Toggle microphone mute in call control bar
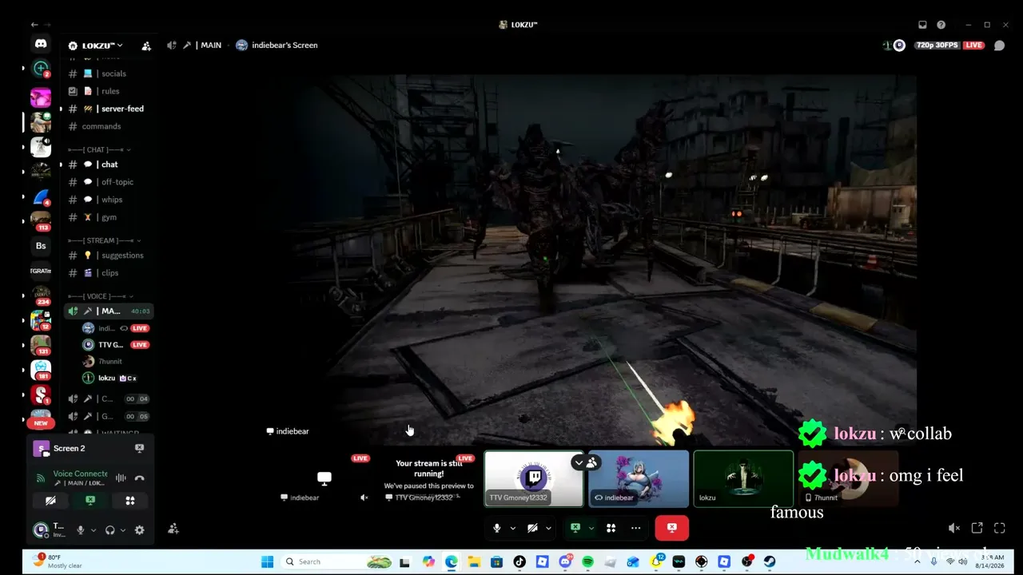This screenshot has width=1023, height=575. (497, 528)
